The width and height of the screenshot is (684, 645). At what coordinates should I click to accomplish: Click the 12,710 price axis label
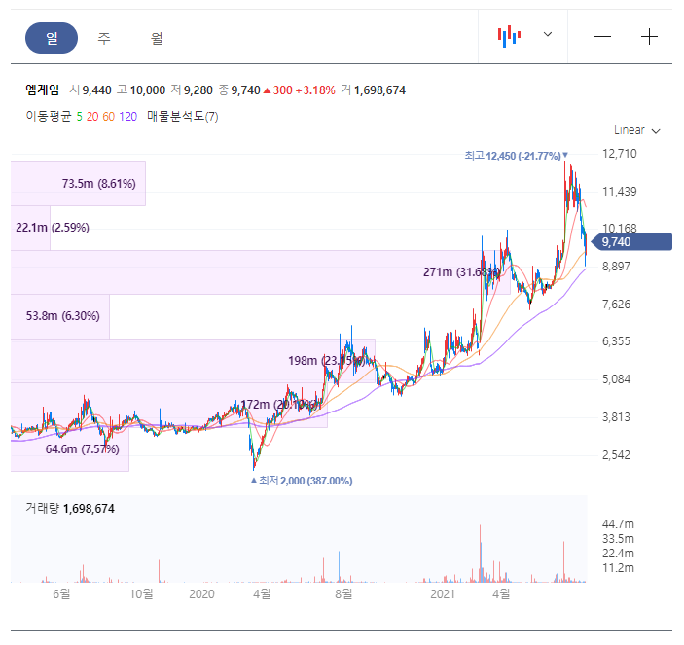click(x=620, y=154)
